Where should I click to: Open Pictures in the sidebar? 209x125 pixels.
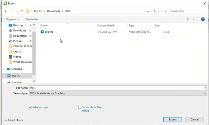18,41
